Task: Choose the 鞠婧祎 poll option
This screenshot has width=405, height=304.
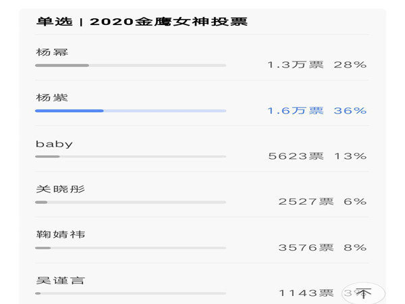Action: tap(202, 240)
